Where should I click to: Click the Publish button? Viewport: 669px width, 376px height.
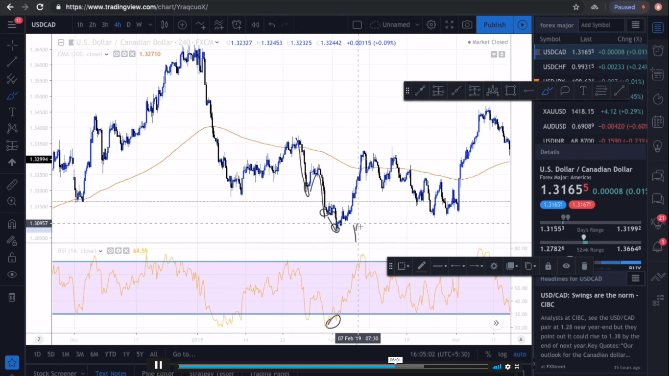(x=495, y=24)
